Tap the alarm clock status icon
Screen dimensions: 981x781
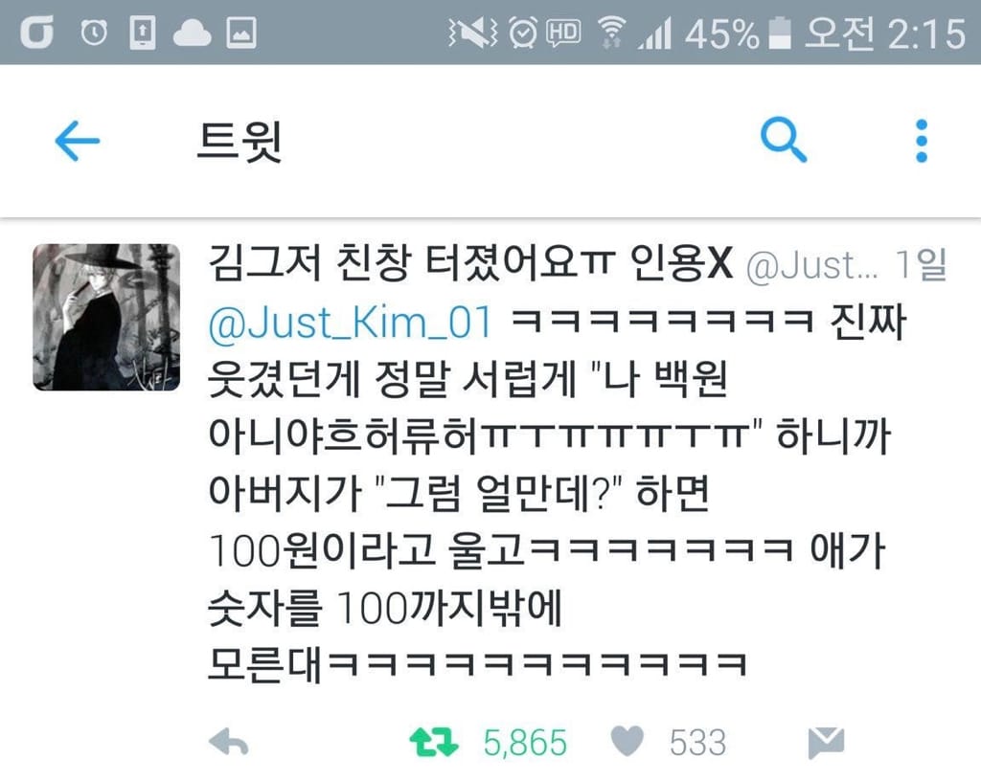click(x=94, y=33)
